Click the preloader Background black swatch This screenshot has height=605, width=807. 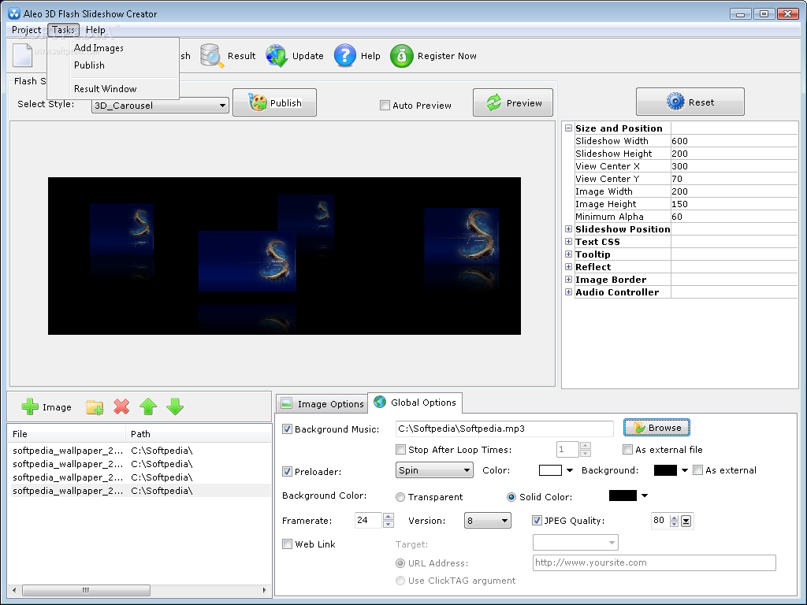coord(665,470)
